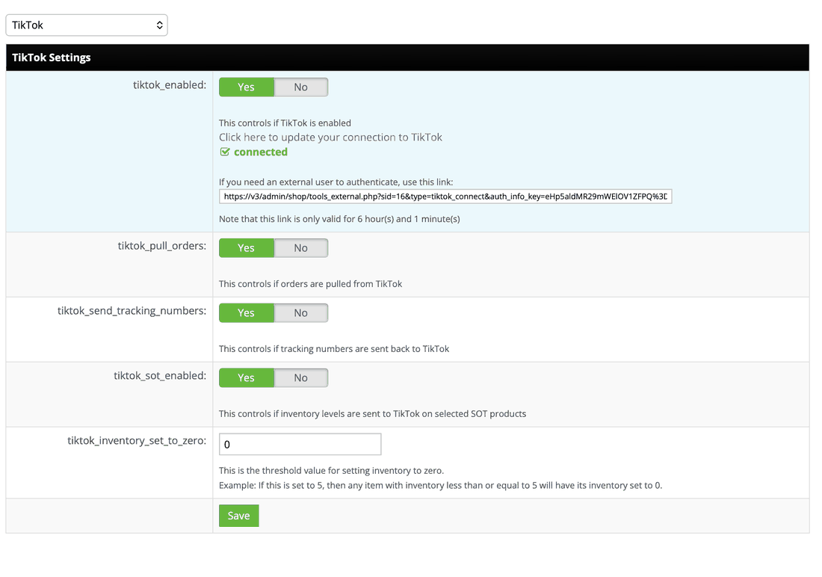Set tiktok_send_tracking_numbers to Yes
The height and width of the screenshot is (577, 822).
(247, 313)
